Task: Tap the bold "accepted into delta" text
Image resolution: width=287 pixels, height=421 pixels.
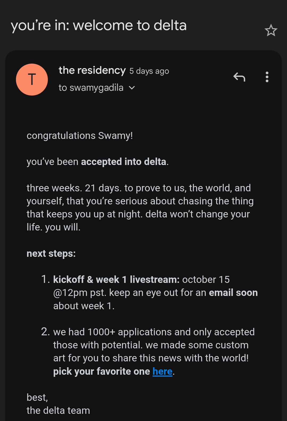Action: (124, 162)
